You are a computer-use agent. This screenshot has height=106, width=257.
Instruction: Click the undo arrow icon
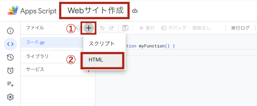coord(102,28)
